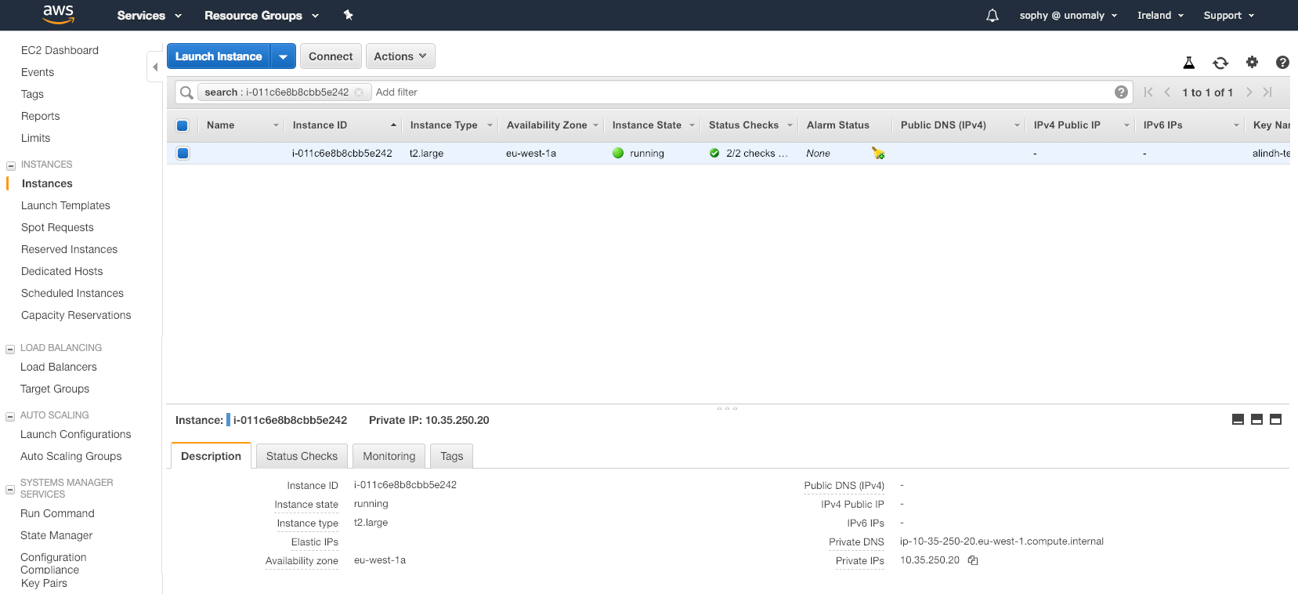This screenshot has width=1298, height=594.
Task: Open the Resource Groups menu
Action: 262,15
